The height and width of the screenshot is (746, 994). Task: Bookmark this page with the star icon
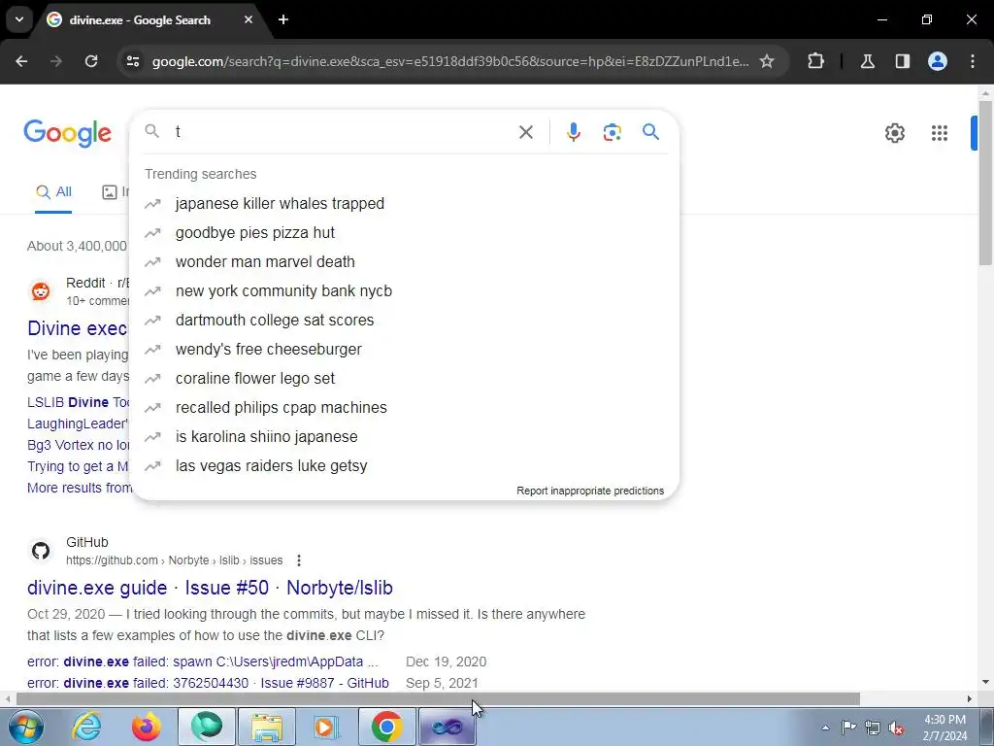(x=767, y=61)
